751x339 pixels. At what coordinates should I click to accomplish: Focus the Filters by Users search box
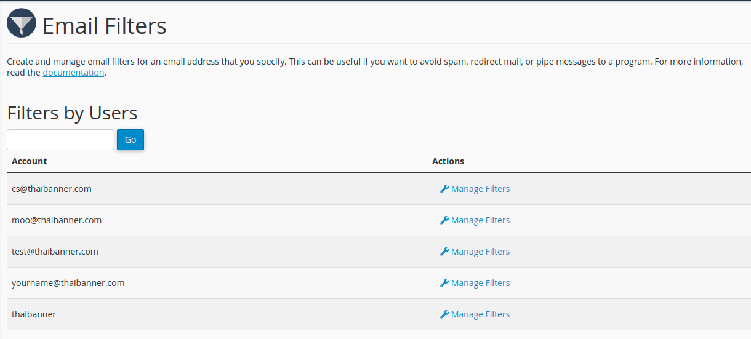[60, 140]
